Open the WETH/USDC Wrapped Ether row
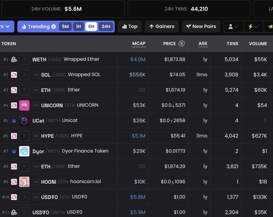Viewport: 273px width, 217px height. click(136, 59)
